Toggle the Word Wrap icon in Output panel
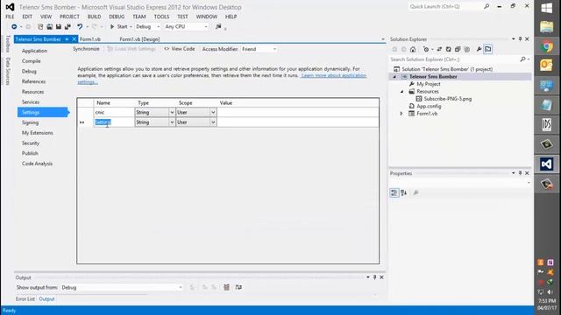The height and width of the screenshot is (315, 561). tap(238, 287)
